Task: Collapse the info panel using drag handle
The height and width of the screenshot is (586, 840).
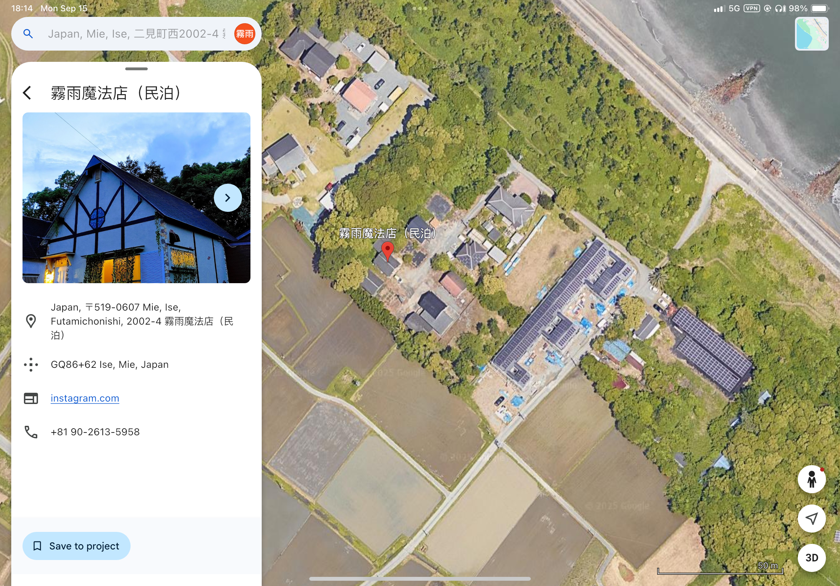Action: click(136, 69)
